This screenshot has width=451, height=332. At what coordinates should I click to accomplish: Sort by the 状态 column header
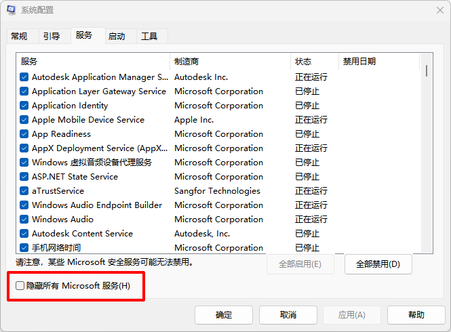(x=315, y=62)
